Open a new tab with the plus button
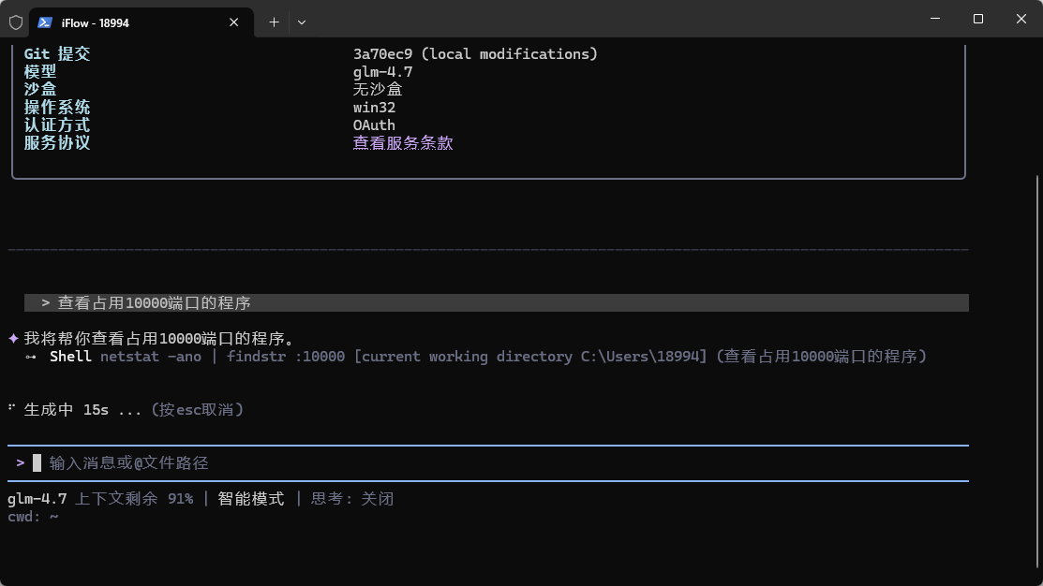Viewport: 1043px width, 586px height. [274, 22]
